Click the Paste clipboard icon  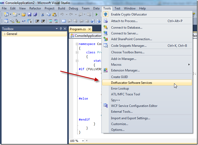tap(54, 14)
